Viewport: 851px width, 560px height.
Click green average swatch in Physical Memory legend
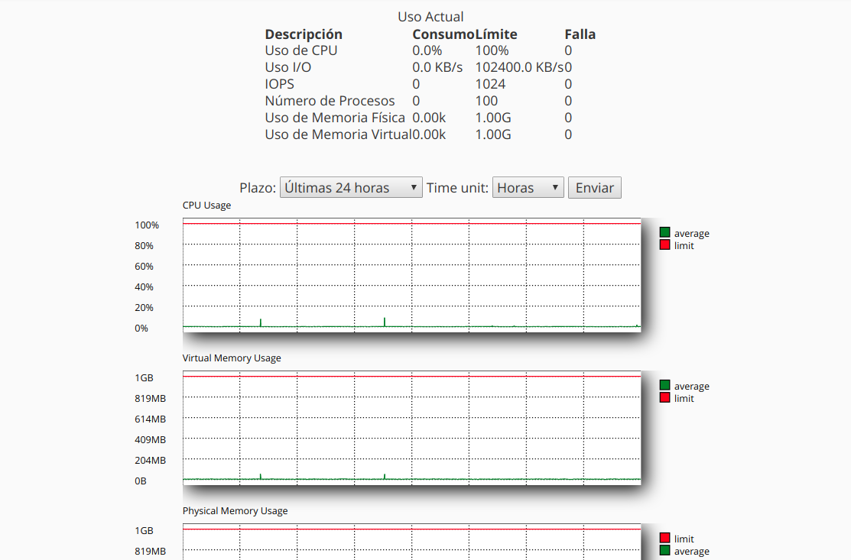664,551
